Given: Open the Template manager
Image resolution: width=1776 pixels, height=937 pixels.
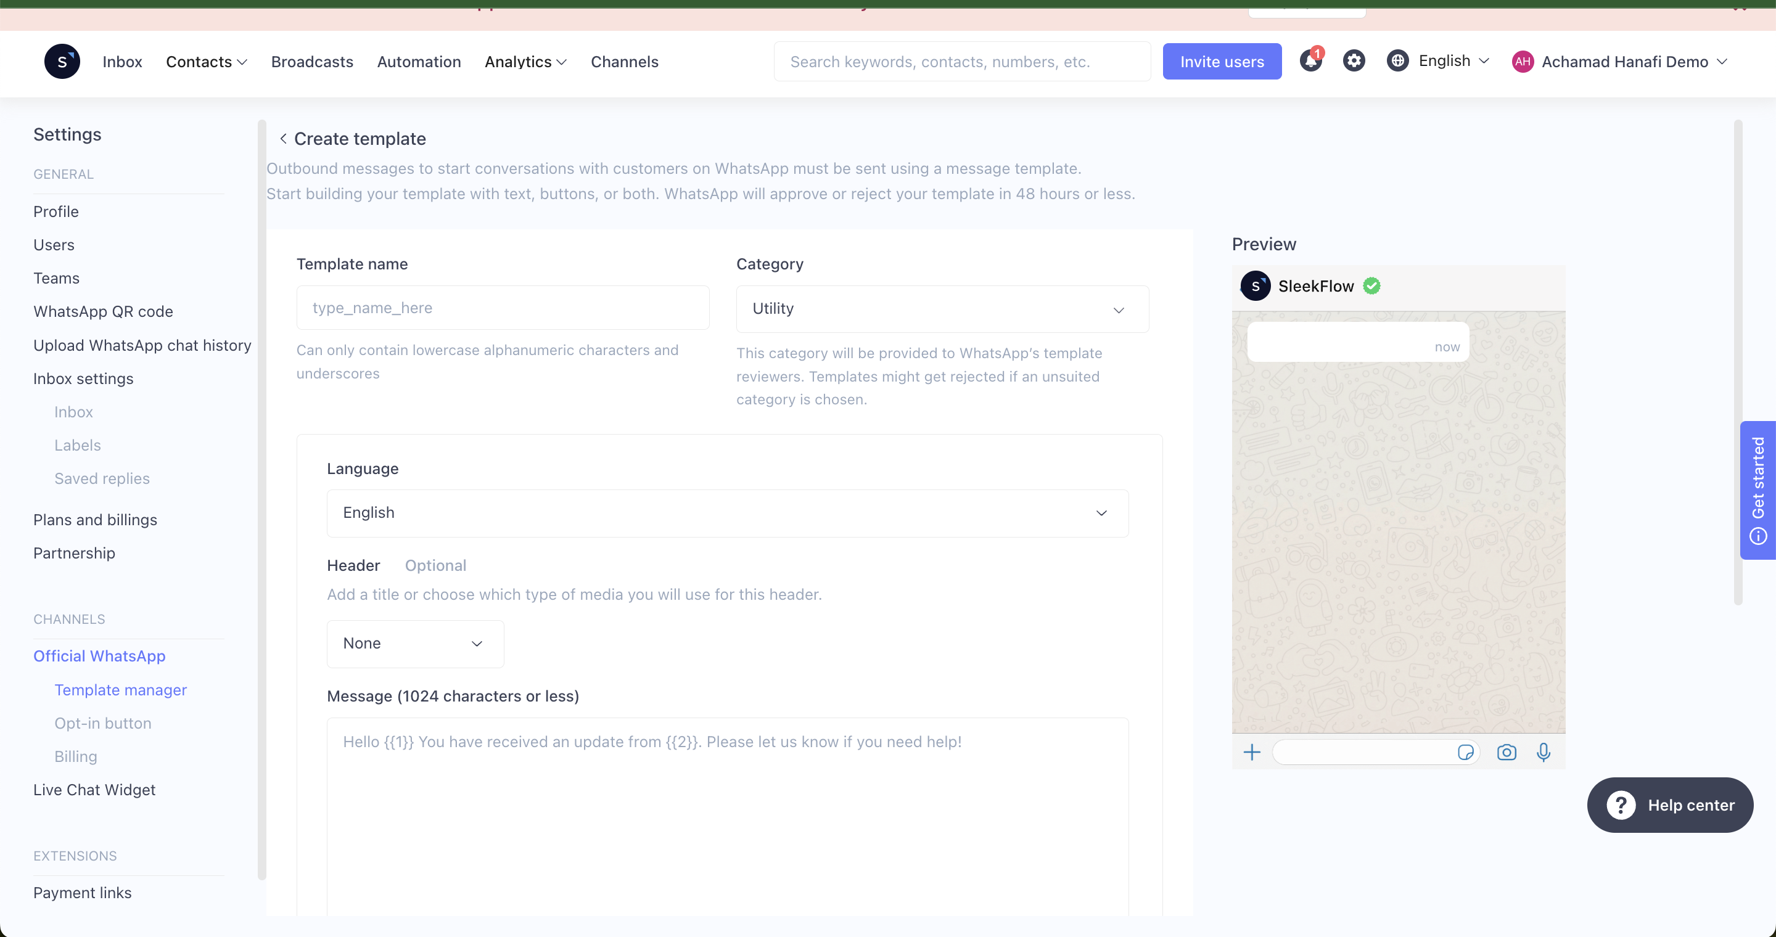Looking at the screenshot, I should (x=121, y=690).
